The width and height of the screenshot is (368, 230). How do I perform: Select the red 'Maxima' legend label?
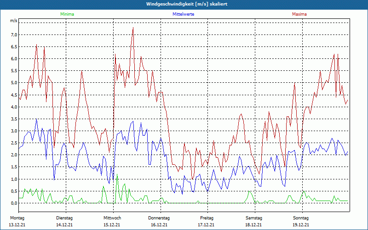click(x=299, y=14)
